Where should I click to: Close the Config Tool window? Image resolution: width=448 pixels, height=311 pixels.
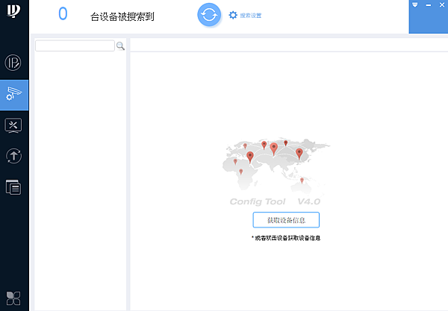[x=442, y=5]
